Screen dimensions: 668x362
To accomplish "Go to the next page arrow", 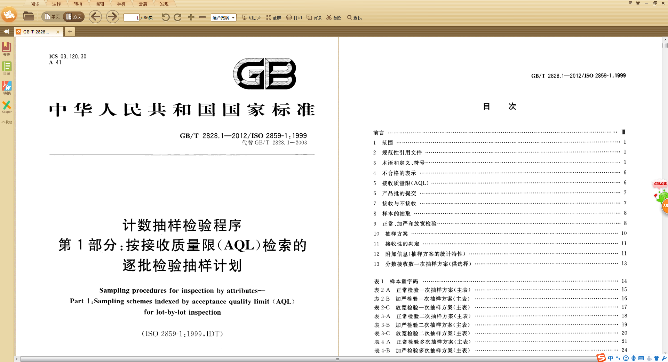I will pyautogui.click(x=112, y=17).
